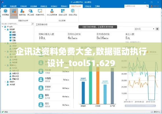
Task: Collapse the 人力资源 tree node
Action: pyautogui.click(x=5, y=43)
